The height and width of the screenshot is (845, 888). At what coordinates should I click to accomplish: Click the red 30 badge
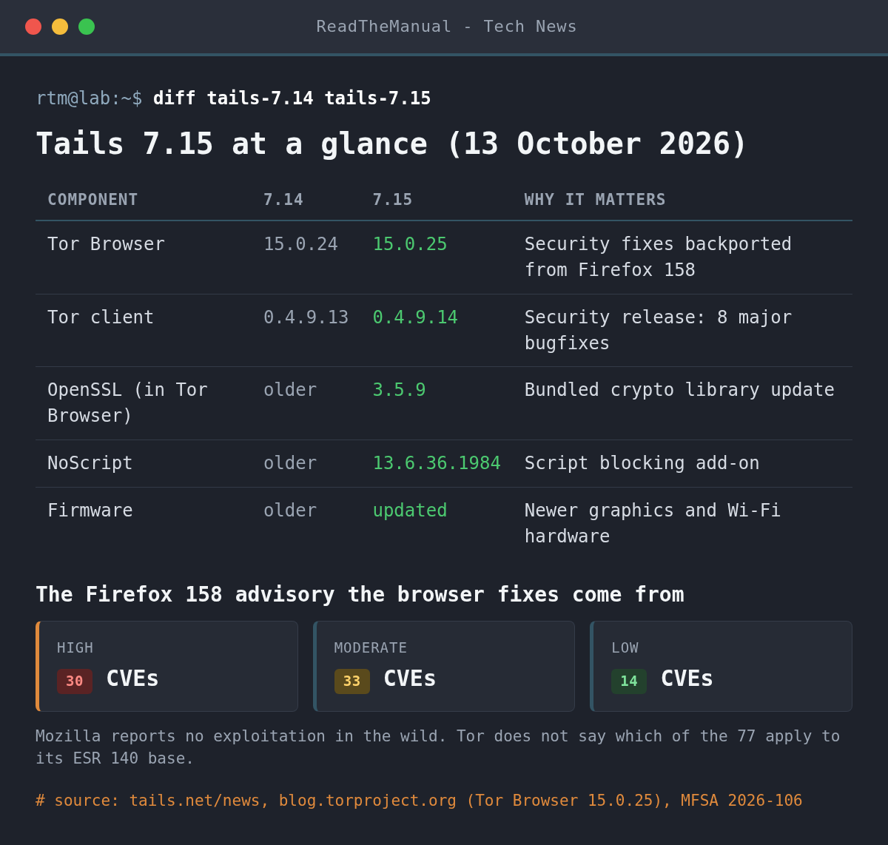pyautogui.click(x=75, y=681)
